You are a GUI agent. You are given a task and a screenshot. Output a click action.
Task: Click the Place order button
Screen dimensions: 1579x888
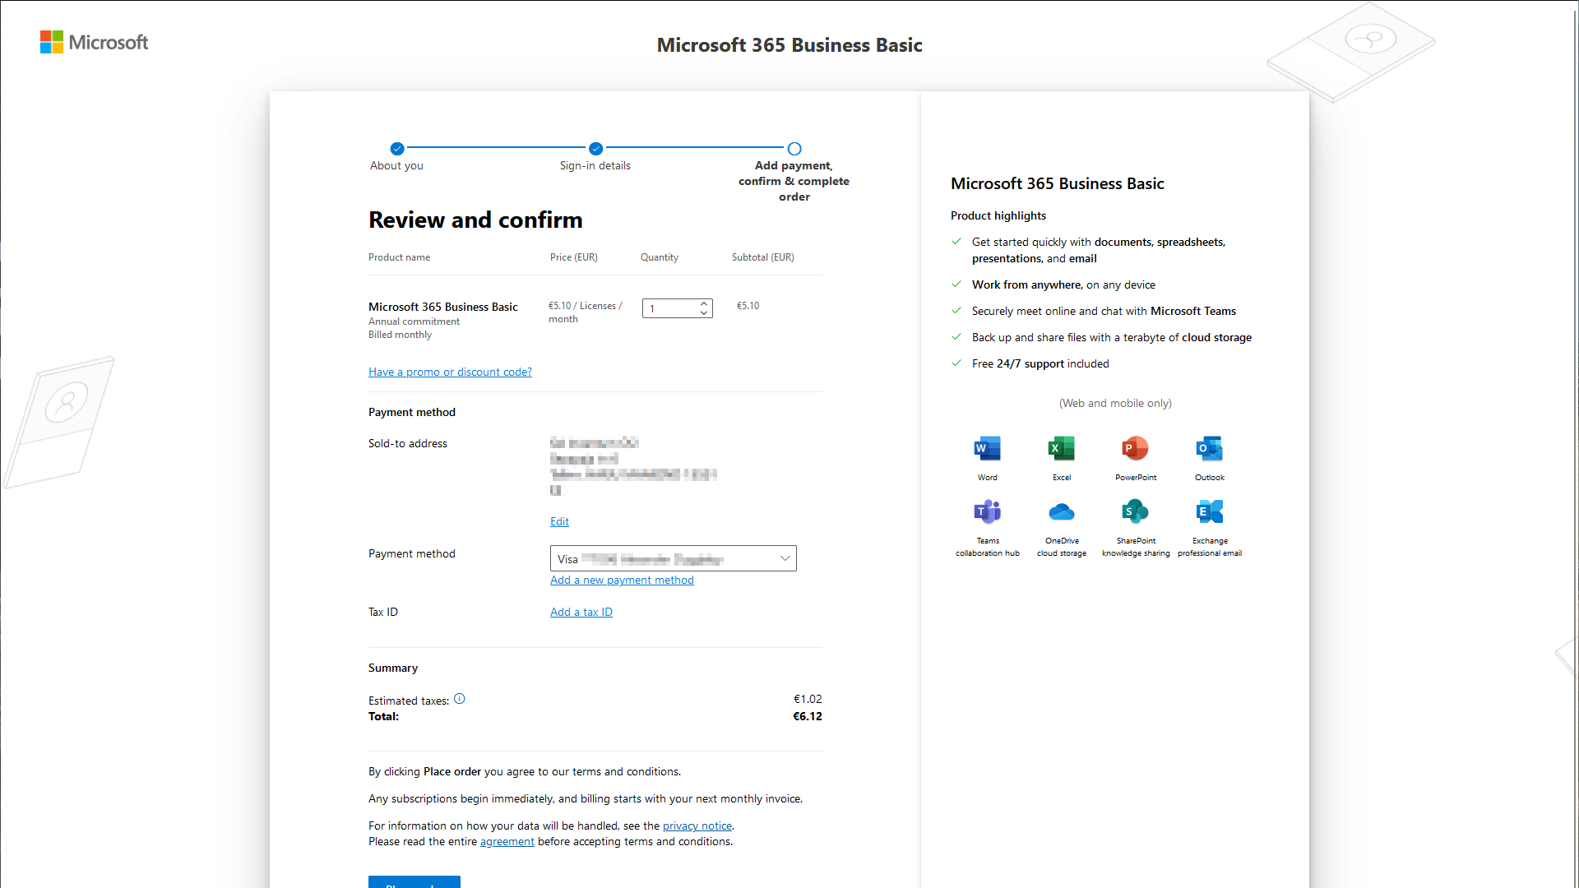[x=414, y=881]
